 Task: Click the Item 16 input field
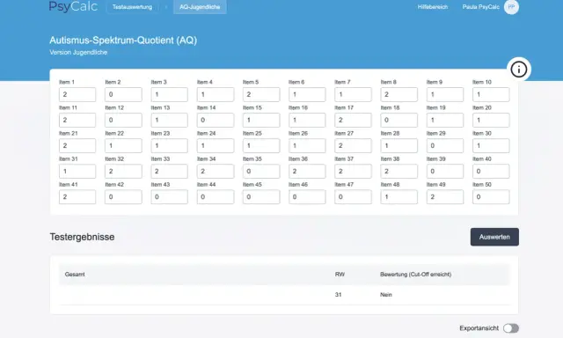pos(307,120)
